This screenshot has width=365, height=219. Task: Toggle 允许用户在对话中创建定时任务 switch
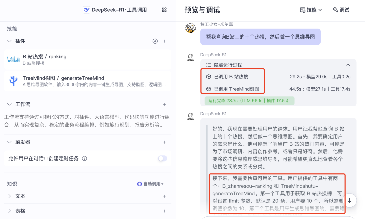click(x=162, y=159)
